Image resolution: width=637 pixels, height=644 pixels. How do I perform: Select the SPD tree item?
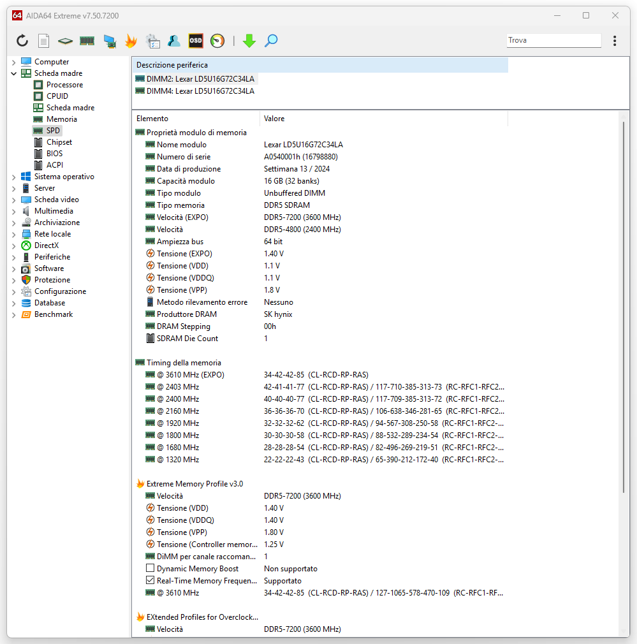pyautogui.click(x=53, y=131)
